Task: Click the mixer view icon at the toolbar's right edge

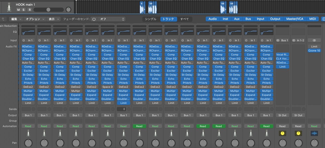Action: [x=323, y=19]
